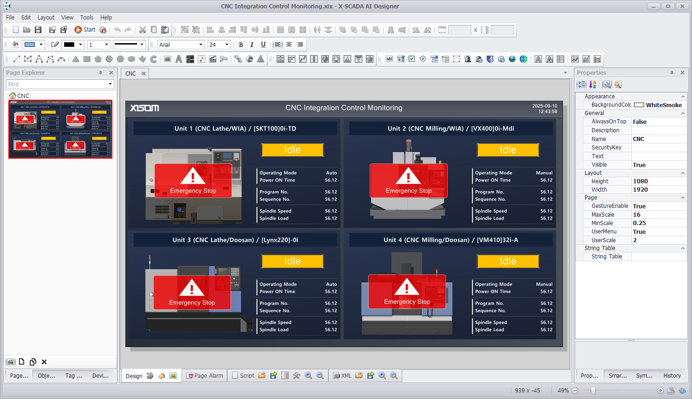Switch to the Page Alarm tab
This screenshot has height=399, width=692.
(205, 376)
